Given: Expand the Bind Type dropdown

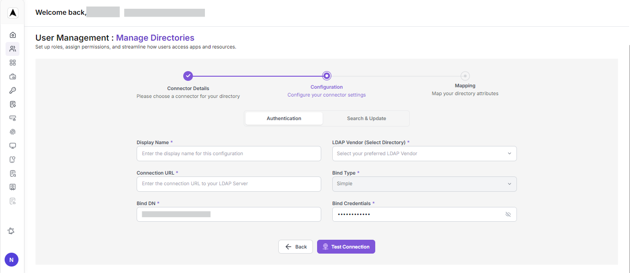Looking at the screenshot, I should pos(424,184).
